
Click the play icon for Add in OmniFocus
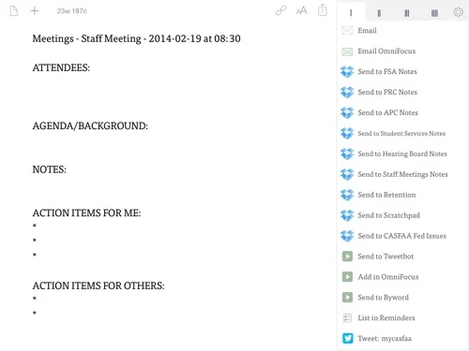coord(347,277)
